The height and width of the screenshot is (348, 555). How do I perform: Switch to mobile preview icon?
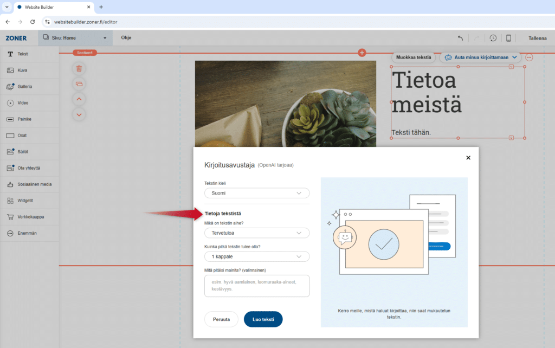[x=508, y=38]
